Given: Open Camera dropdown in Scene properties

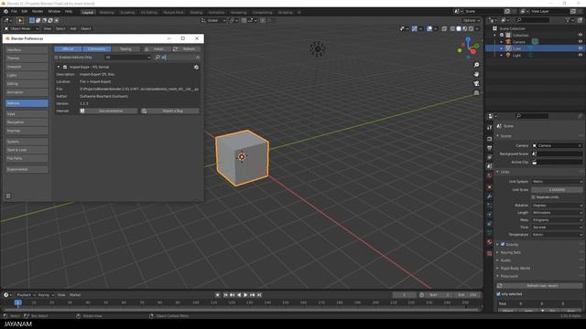Looking at the screenshot, I should 557,145.
